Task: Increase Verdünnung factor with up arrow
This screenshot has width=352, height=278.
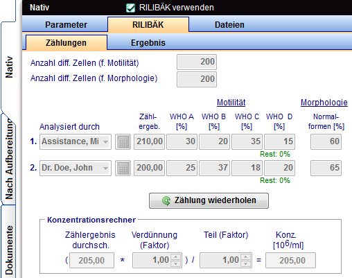Action: 176,257
